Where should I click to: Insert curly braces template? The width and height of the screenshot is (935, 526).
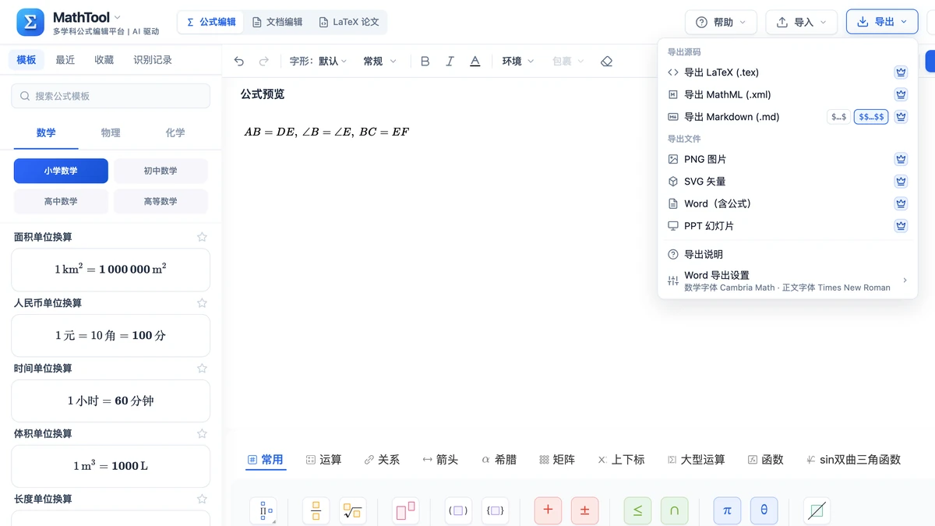496,511
